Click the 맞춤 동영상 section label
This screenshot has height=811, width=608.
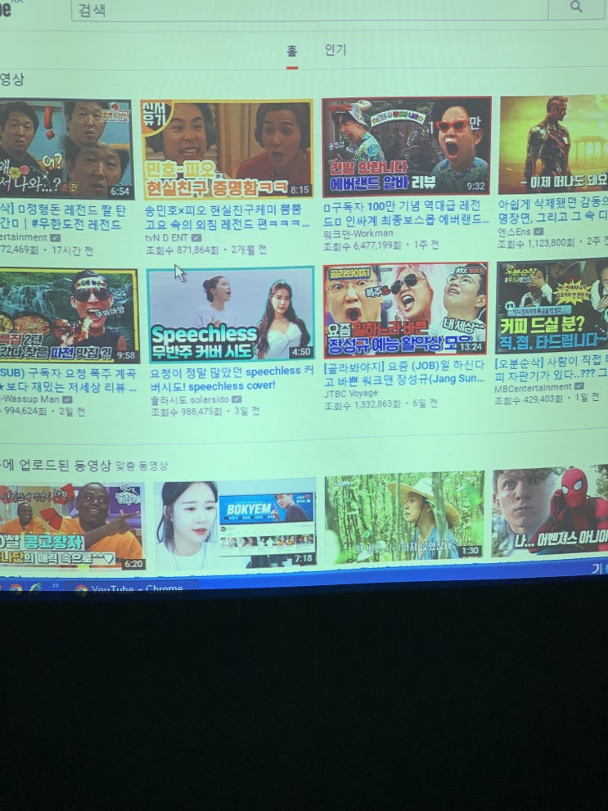point(141,466)
